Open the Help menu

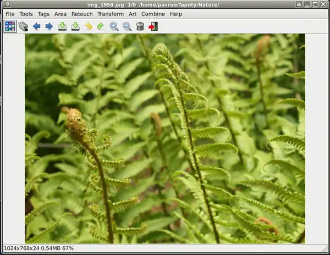(176, 14)
